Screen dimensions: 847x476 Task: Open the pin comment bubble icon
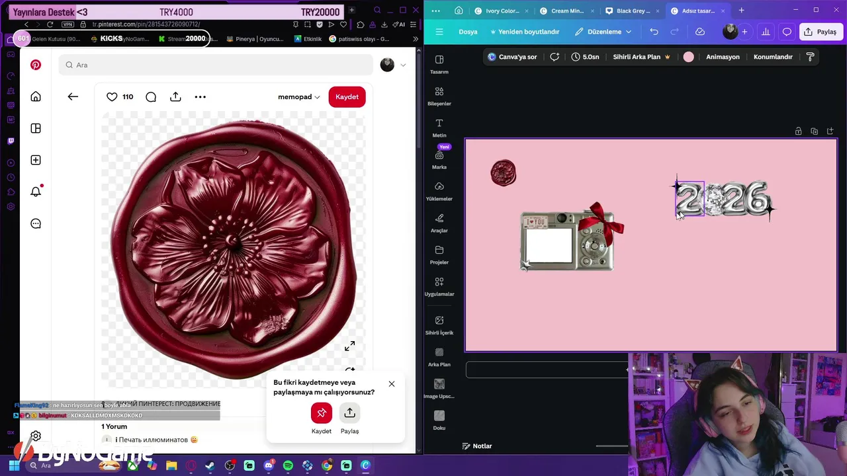click(151, 97)
